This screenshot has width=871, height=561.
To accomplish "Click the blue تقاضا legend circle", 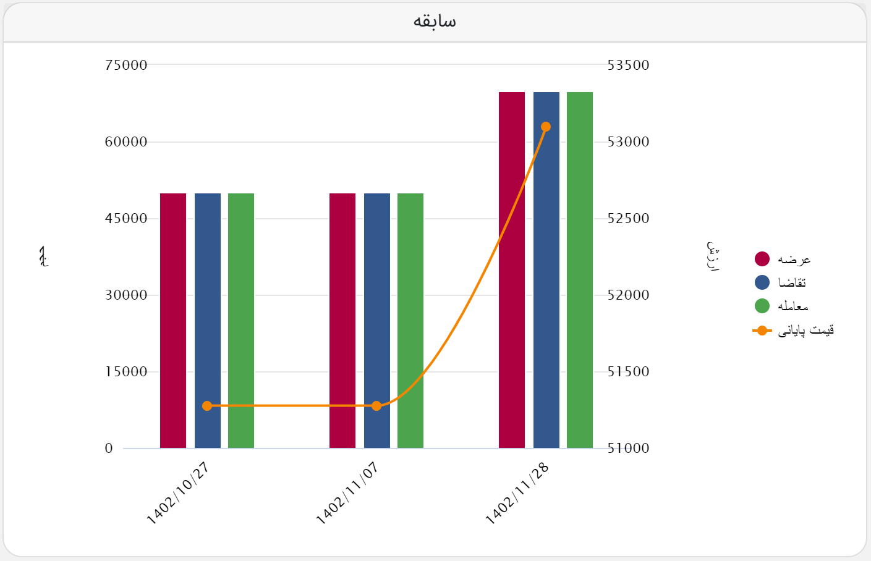I will (762, 282).
